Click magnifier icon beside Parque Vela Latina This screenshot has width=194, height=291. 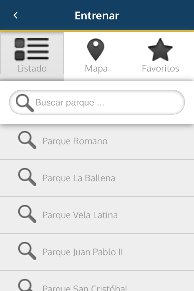point(27,214)
